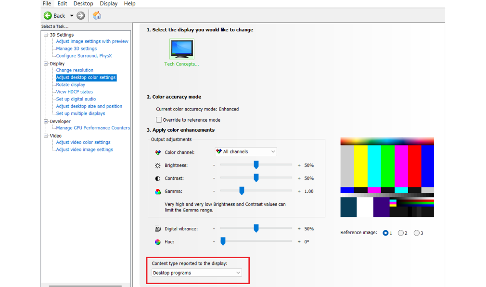Open Set up multiple displays
The height and width of the screenshot is (287, 486).
[x=80, y=113]
